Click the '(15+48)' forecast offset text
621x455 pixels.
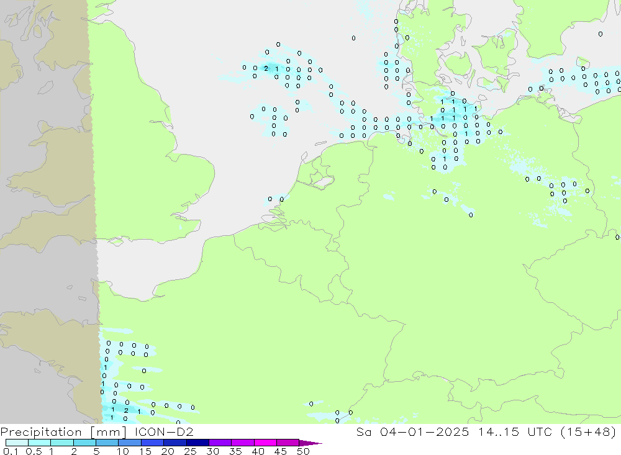[588, 432]
